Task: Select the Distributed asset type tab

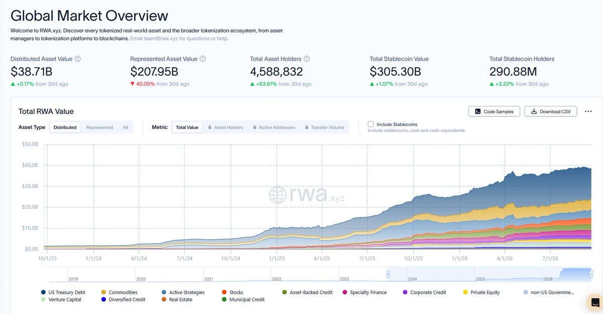Action: (x=65, y=127)
